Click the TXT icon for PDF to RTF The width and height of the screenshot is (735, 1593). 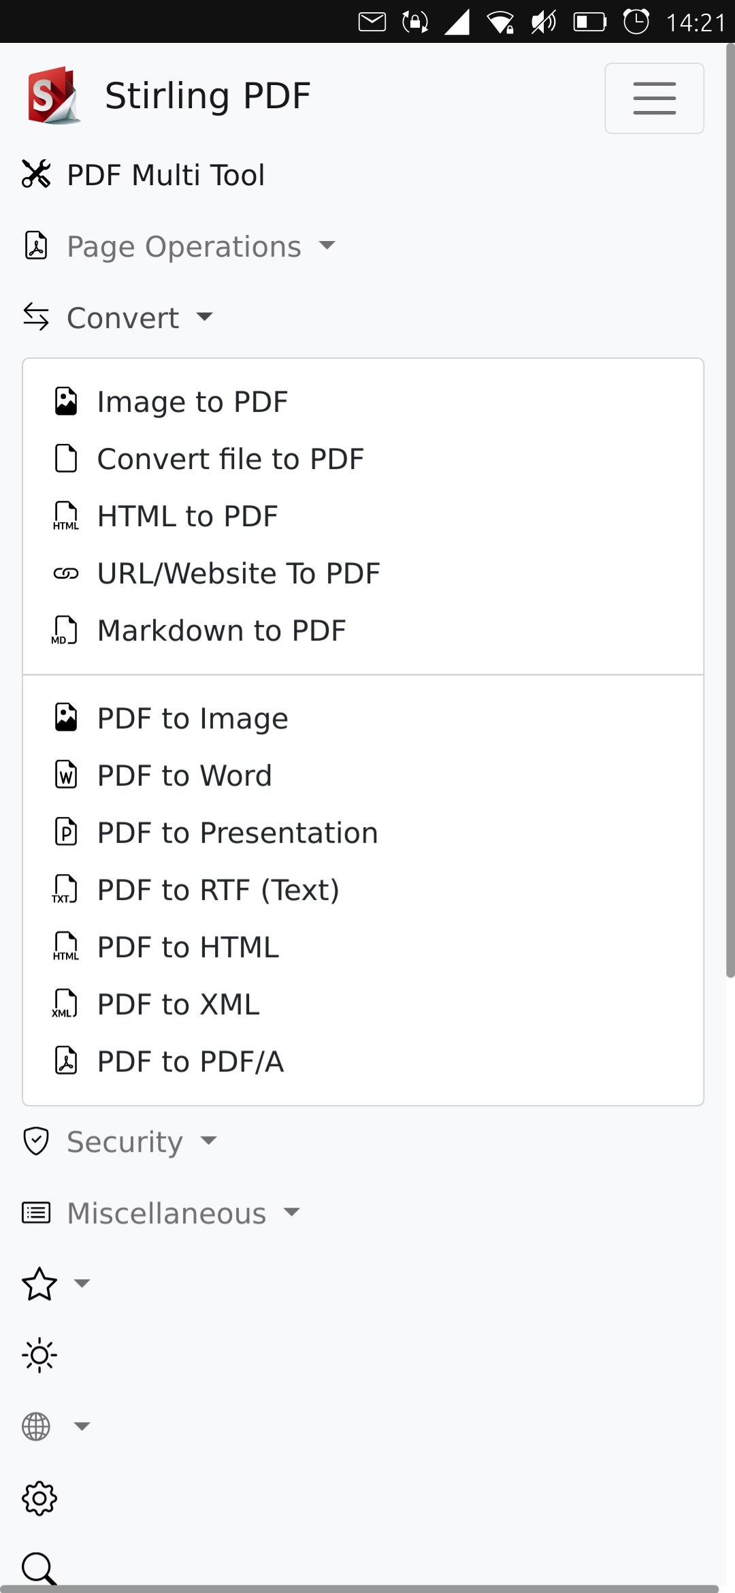pos(65,889)
